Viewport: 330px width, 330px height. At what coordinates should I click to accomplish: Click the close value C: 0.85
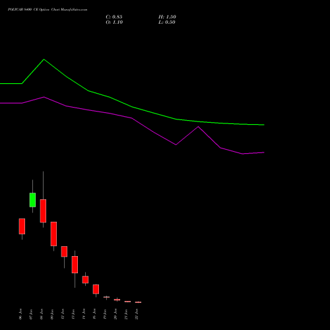114,17
